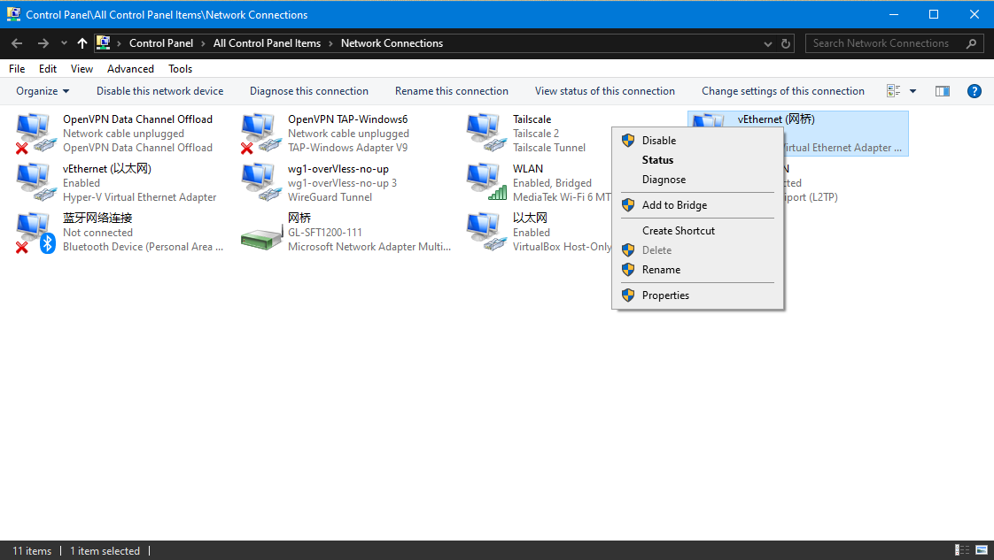Show the preview pane

tap(943, 91)
